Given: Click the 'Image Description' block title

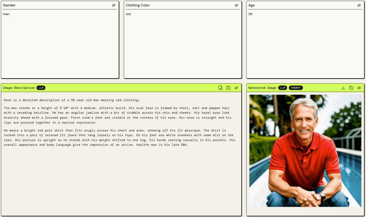Looking at the screenshot, I should tap(19, 88).
